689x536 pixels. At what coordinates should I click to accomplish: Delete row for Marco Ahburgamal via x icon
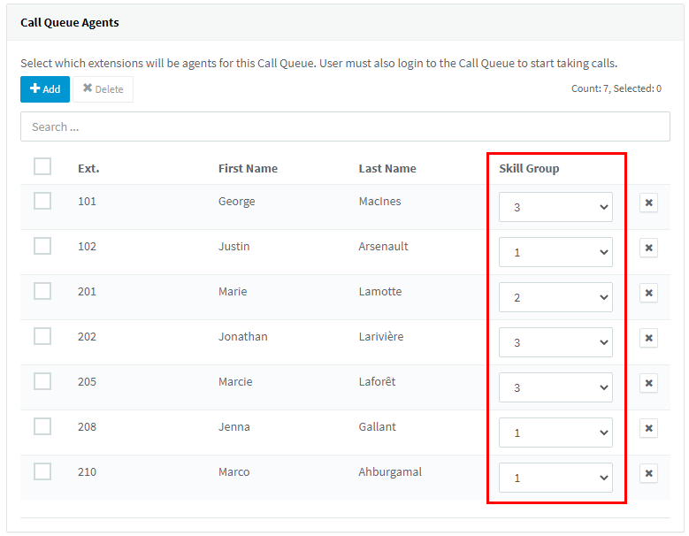click(648, 473)
